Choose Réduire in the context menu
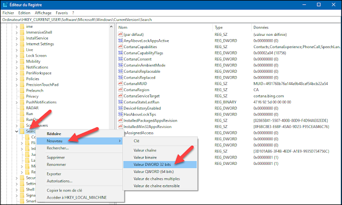The height and width of the screenshot is (205, 342). click(x=80, y=134)
